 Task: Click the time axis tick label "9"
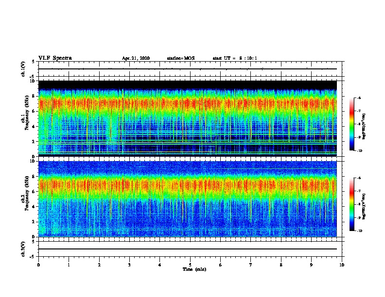click(x=311, y=265)
